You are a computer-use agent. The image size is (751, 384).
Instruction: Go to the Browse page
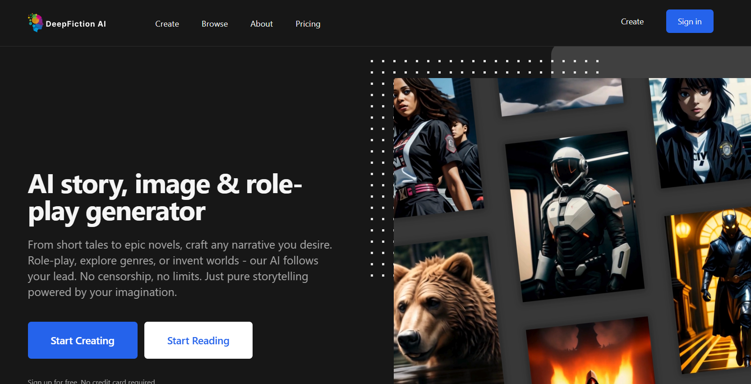point(215,24)
